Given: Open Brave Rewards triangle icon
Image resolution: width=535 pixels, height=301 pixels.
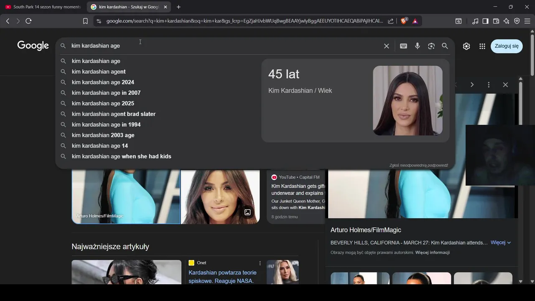Looking at the screenshot, I should 415,21.
